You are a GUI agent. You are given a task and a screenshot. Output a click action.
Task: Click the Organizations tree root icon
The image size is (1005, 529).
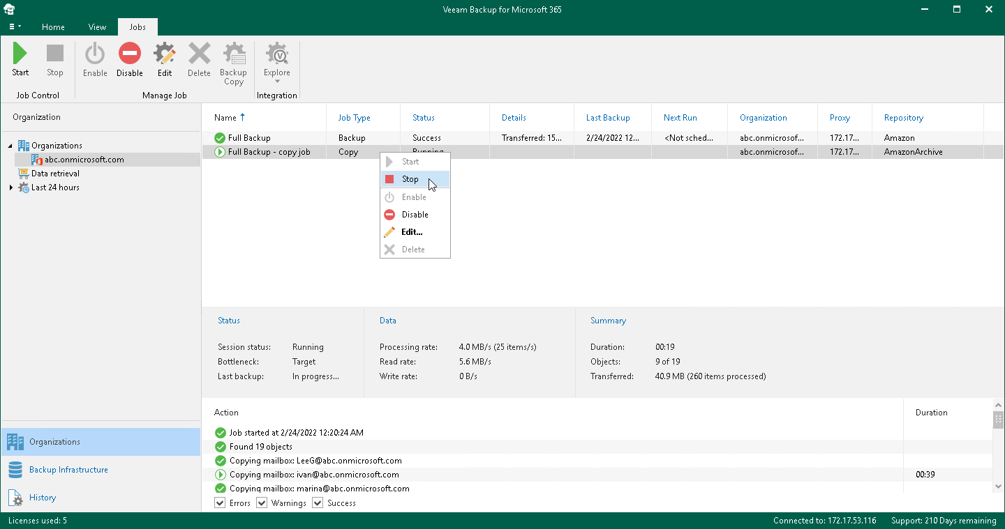(24, 146)
